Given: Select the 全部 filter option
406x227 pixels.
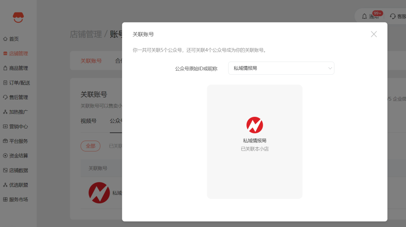Looking at the screenshot, I should coord(90,146).
